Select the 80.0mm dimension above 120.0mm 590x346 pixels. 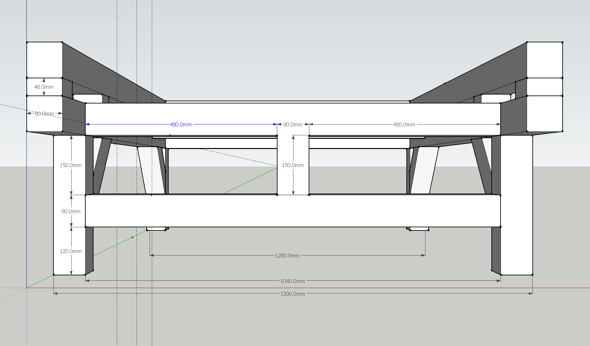click(x=71, y=211)
